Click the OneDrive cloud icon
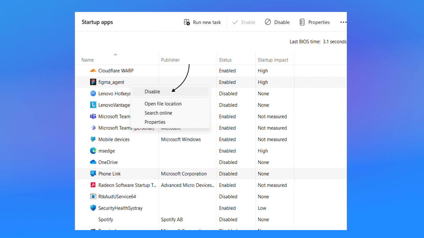Viewport: 424px width, 238px height. pyautogui.click(x=93, y=162)
